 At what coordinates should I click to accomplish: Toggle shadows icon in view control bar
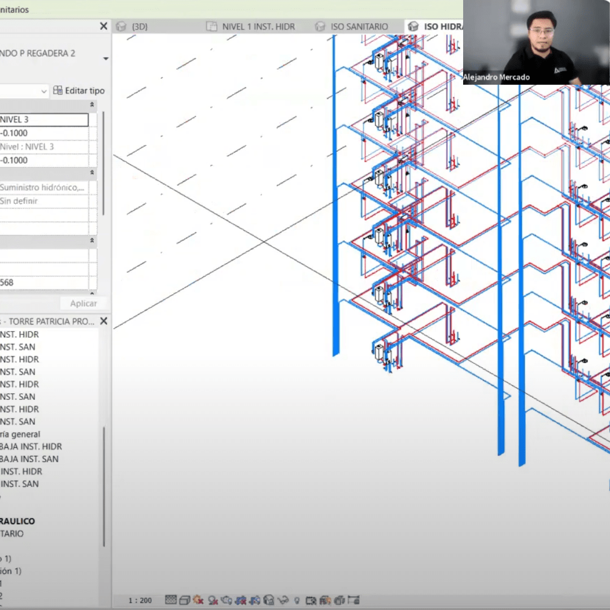click(x=213, y=600)
